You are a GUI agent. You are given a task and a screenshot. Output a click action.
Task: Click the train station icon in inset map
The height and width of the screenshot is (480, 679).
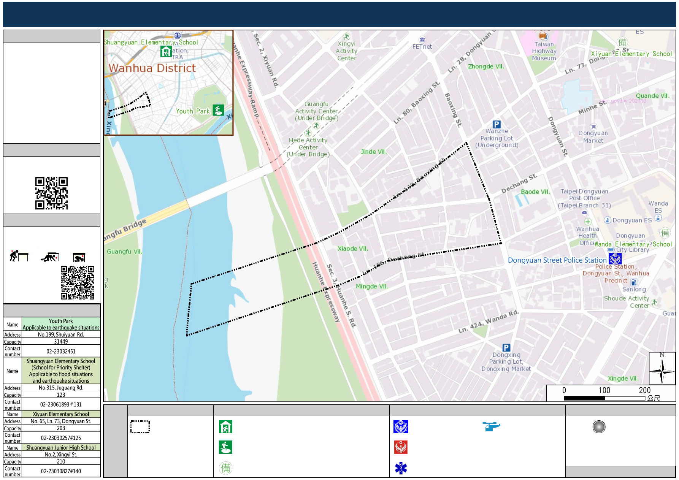click(x=177, y=35)
